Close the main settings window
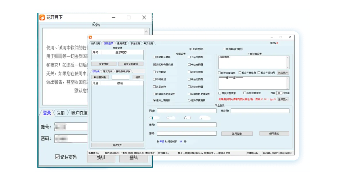Screen dimensions: 345x181 click(x=290, y=37)
